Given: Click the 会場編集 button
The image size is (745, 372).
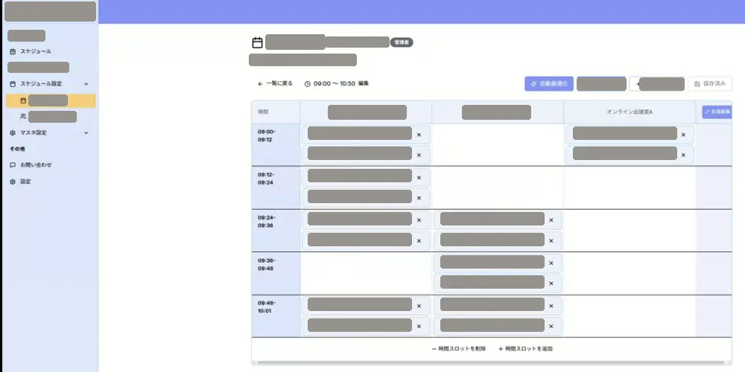Looking at the screenshot, I should click(717, 112).
